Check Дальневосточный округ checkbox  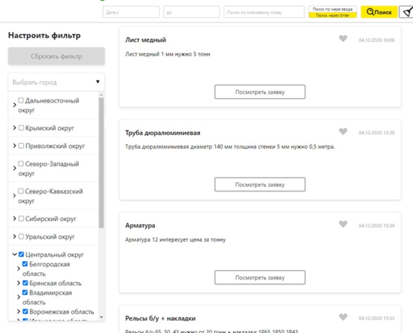tap(21, 100)
